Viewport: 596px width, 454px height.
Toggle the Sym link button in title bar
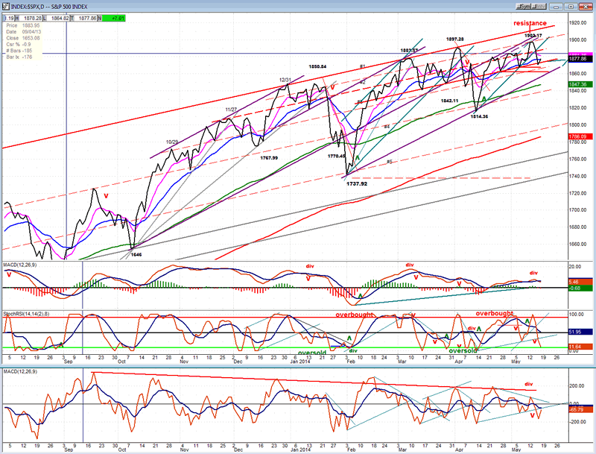point(524,7)
